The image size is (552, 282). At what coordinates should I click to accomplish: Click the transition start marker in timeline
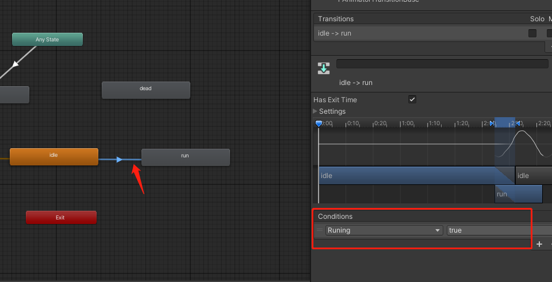pos(493,123)
